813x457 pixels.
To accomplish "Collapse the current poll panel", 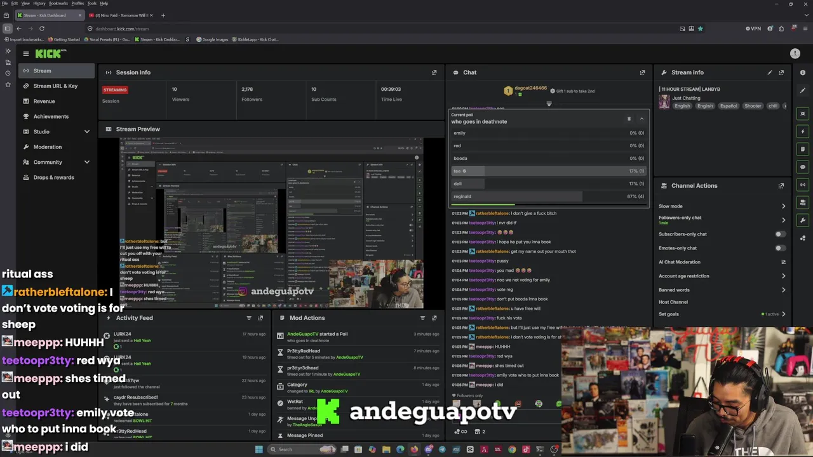I will tap(642, 119).
